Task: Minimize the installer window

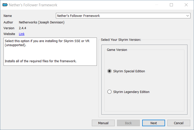Action: [157, 5]
